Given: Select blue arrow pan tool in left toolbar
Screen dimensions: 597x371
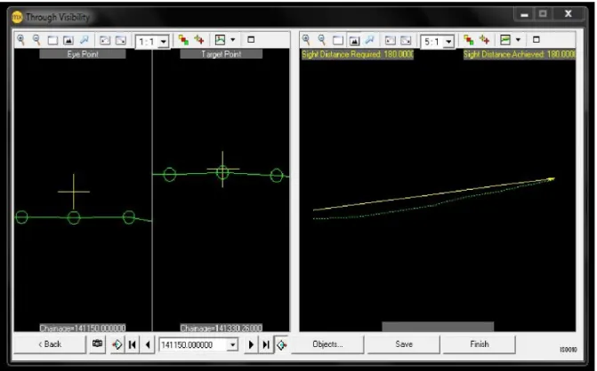Looking at the screenshot, I should point(84,40).
